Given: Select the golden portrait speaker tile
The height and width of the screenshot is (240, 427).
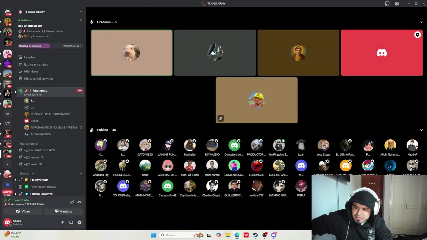Looking at the screenshot, I should (x=298, y=53).
